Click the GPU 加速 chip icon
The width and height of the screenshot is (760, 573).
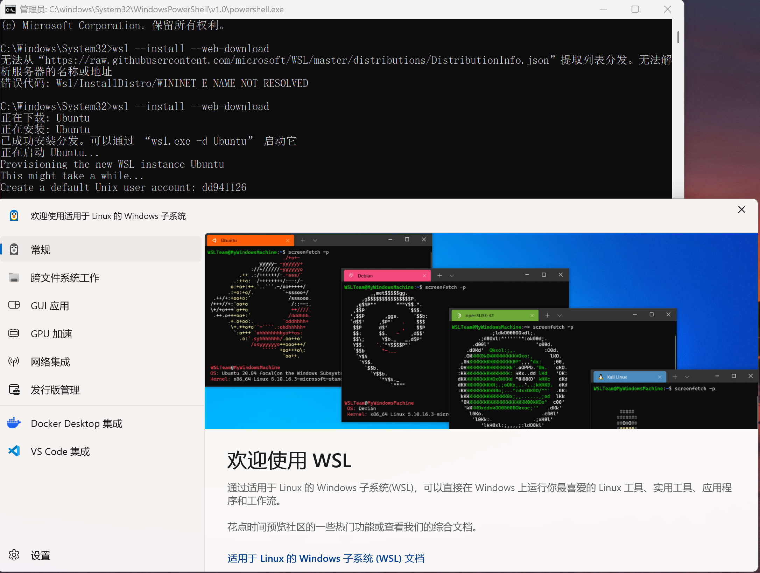click(14, 333)
